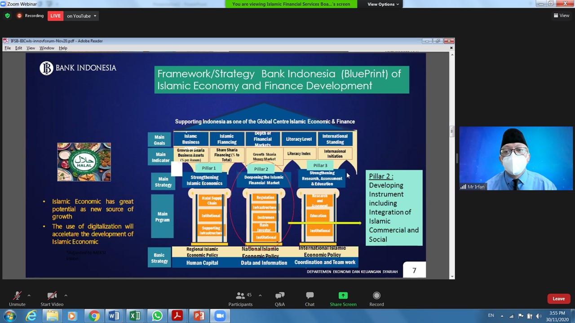Open Zoom from the taskbar

tap(220, 316)
